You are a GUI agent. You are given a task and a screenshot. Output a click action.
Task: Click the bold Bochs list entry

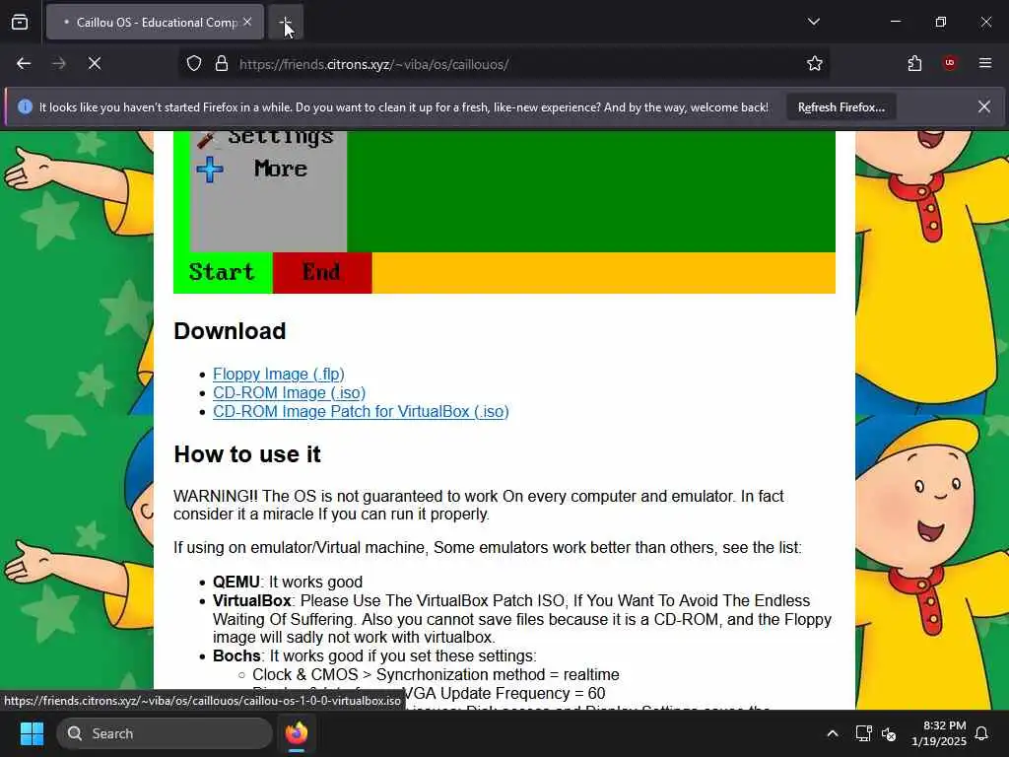point(236,655)
